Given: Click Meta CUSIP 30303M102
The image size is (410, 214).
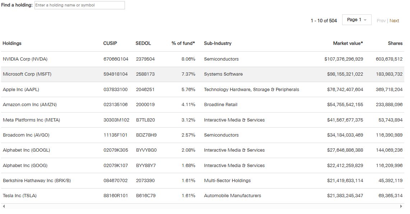Looking at the screenshot, I should pyautogui.click(x=116, y=120).
